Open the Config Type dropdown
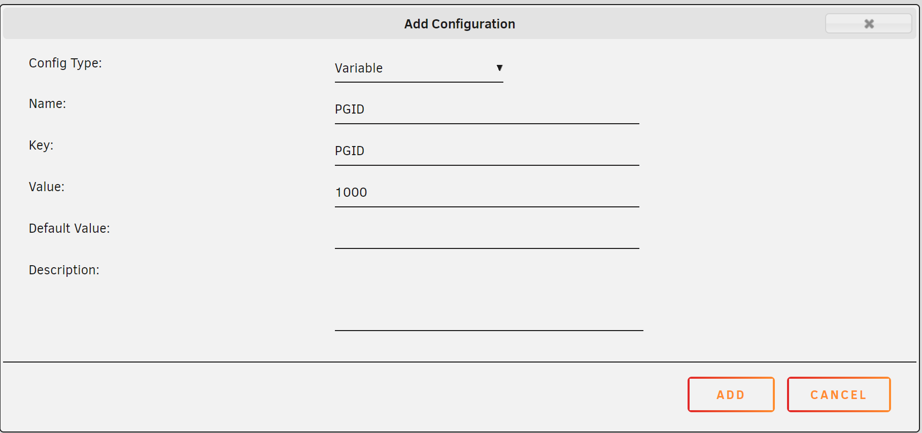Screen dimensions: 922x433 (419, 68)
